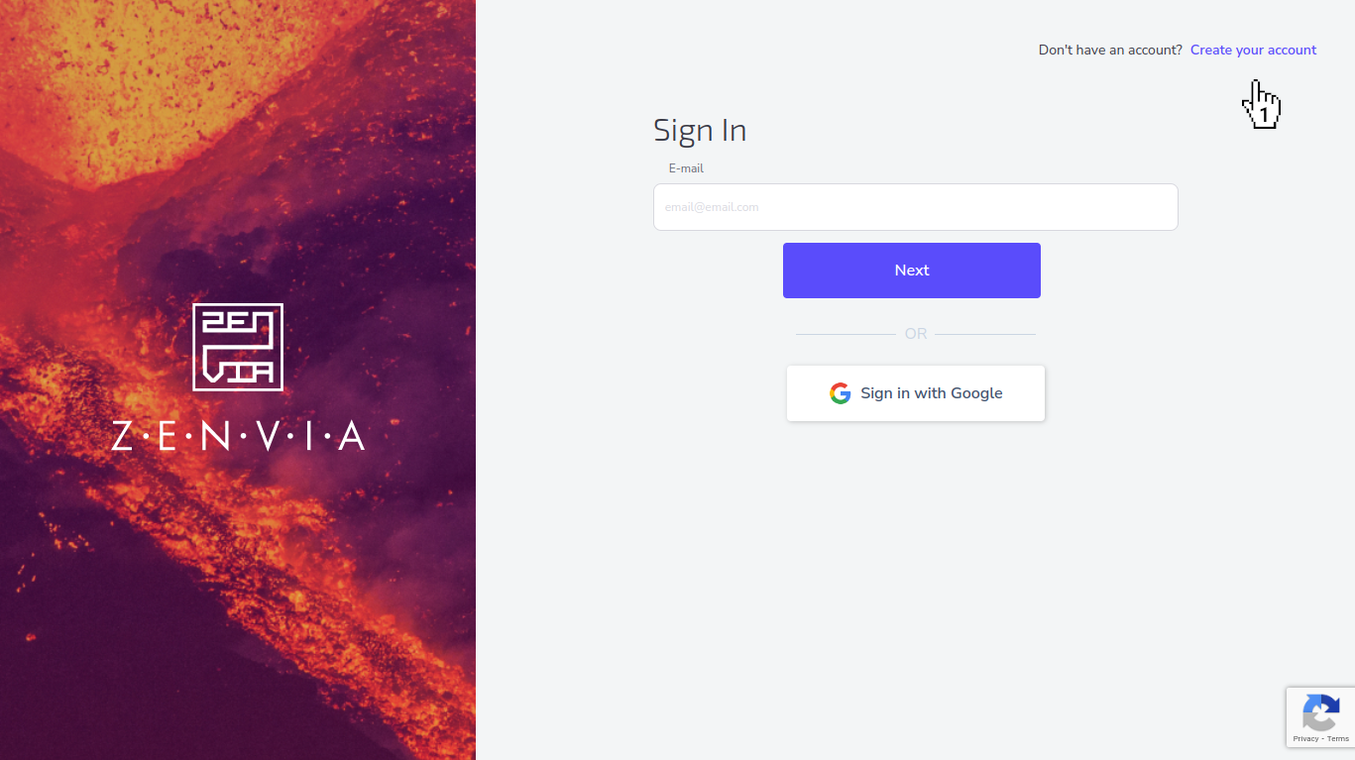Viewport: 1355px width, 760px height.
Task: Click the reCAPTCHA badge icon
Action: (x=1320, y=712)
